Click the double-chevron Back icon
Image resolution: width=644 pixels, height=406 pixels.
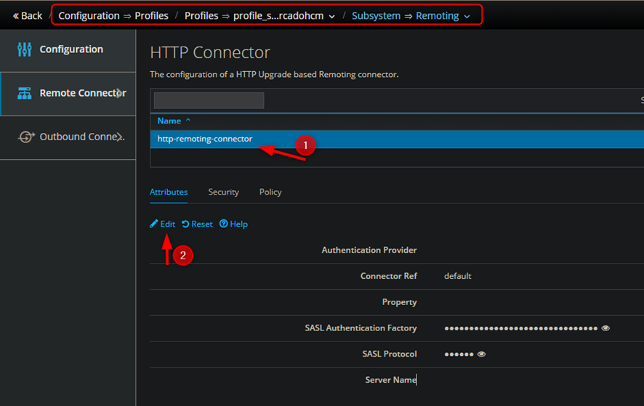coord(15,16)
